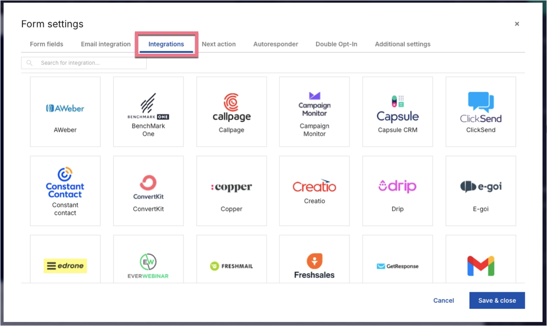The image size is (547, 326).
Task: Open the Double Opt-In tab
Action: point(336,44)
